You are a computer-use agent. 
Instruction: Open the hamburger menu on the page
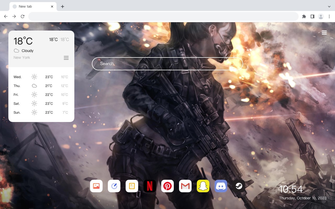324,33
